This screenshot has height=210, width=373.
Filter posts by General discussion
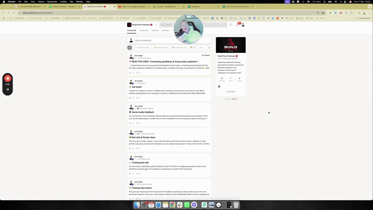pyautogui.click(x=142, y=48)
